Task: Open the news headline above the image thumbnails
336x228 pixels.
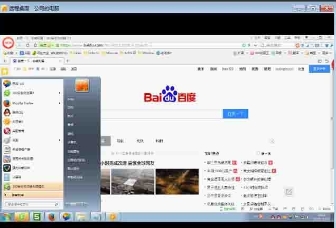Action: (x=127, y=163)
